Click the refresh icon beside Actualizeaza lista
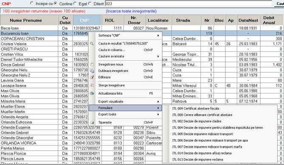 [x=92, y=93]
